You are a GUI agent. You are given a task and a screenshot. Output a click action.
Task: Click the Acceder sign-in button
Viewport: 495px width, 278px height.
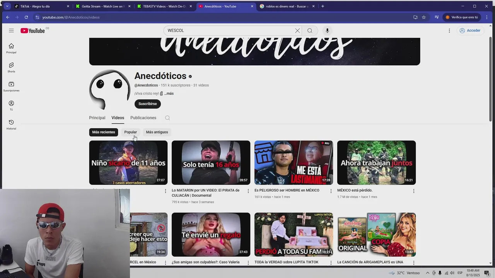click(470, 31)
